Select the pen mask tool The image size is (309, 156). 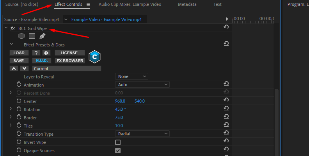(x=42, y=36)
